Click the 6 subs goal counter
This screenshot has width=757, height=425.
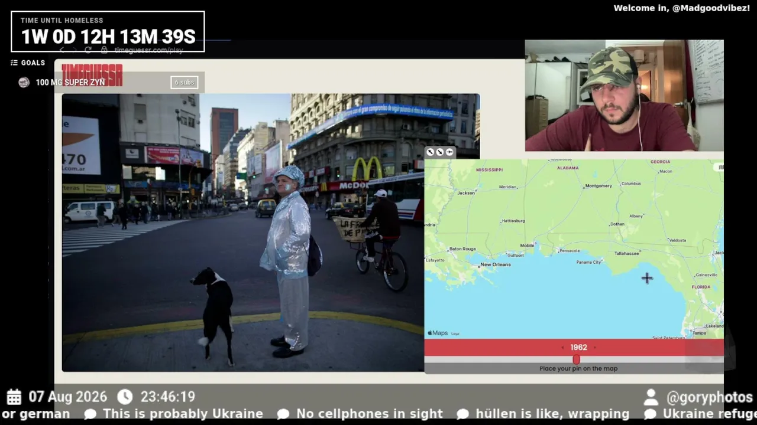click(x=184, y=83)
